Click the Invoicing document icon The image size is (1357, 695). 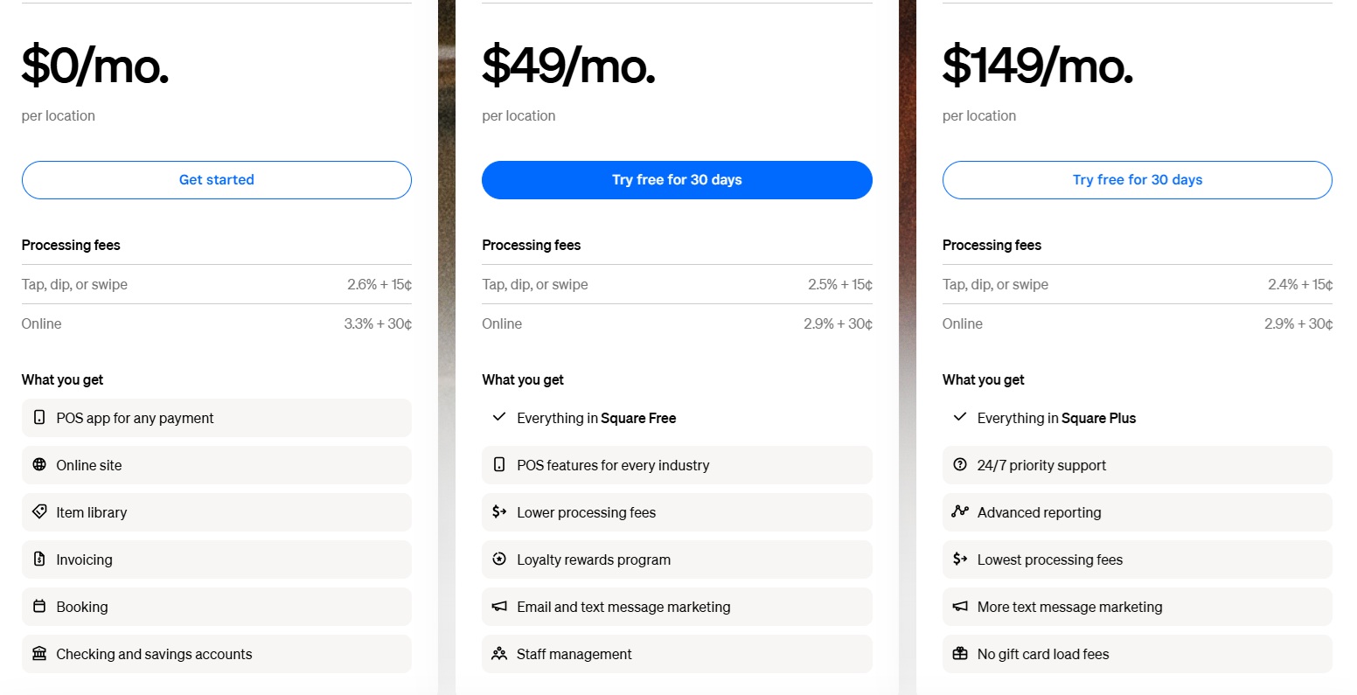tap(39, 559)
